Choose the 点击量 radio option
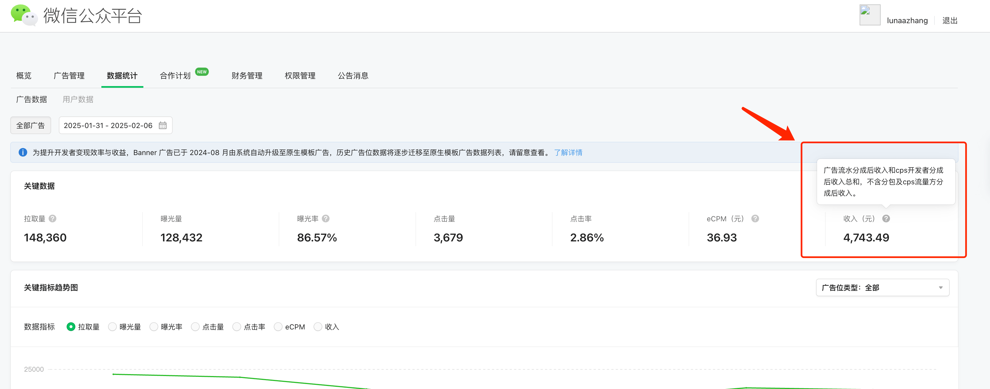 195,327
